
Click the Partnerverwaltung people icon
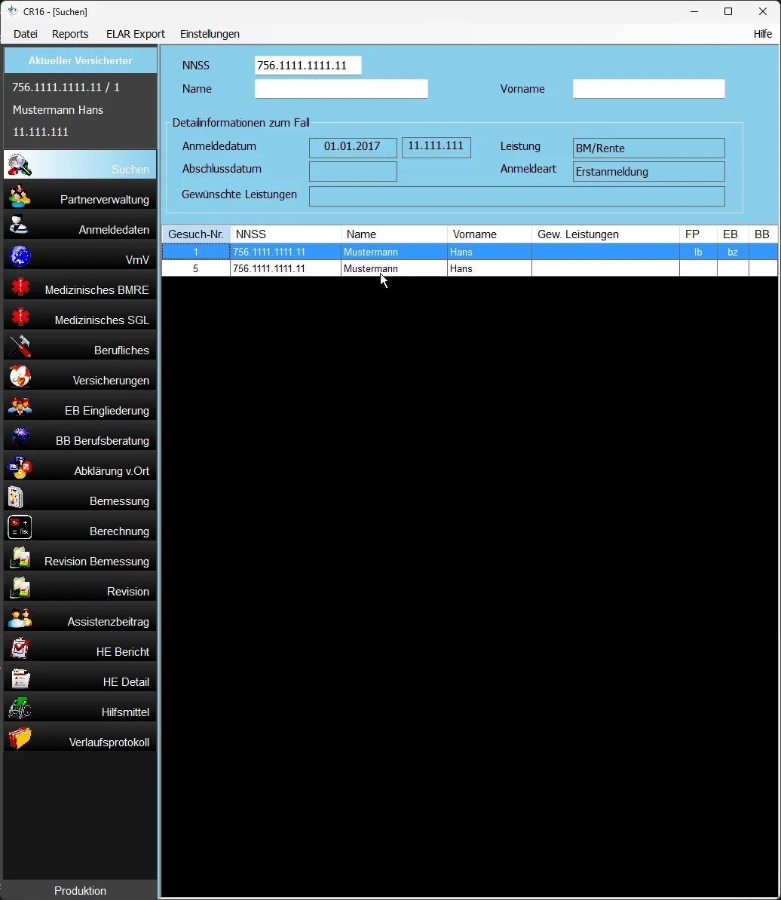(20, 196)
